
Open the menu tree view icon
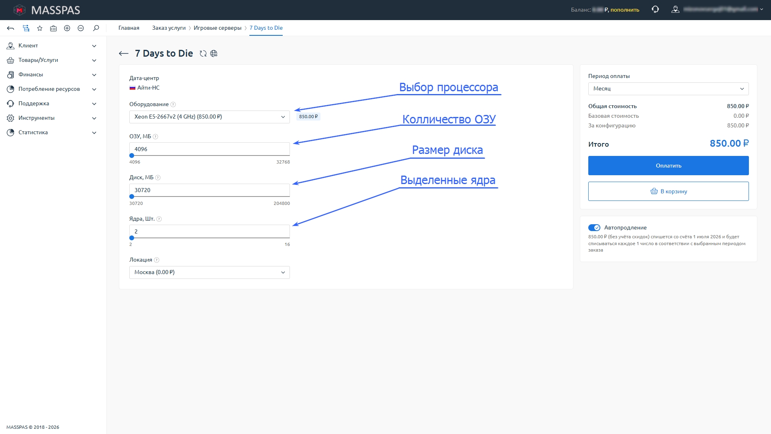(26, 28)
